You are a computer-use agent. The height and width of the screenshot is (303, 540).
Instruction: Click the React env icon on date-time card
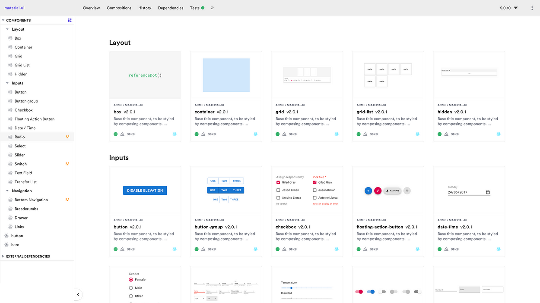(x=499, y=249)
